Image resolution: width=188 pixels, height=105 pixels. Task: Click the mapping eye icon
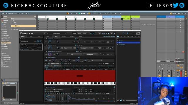(112, 69)
